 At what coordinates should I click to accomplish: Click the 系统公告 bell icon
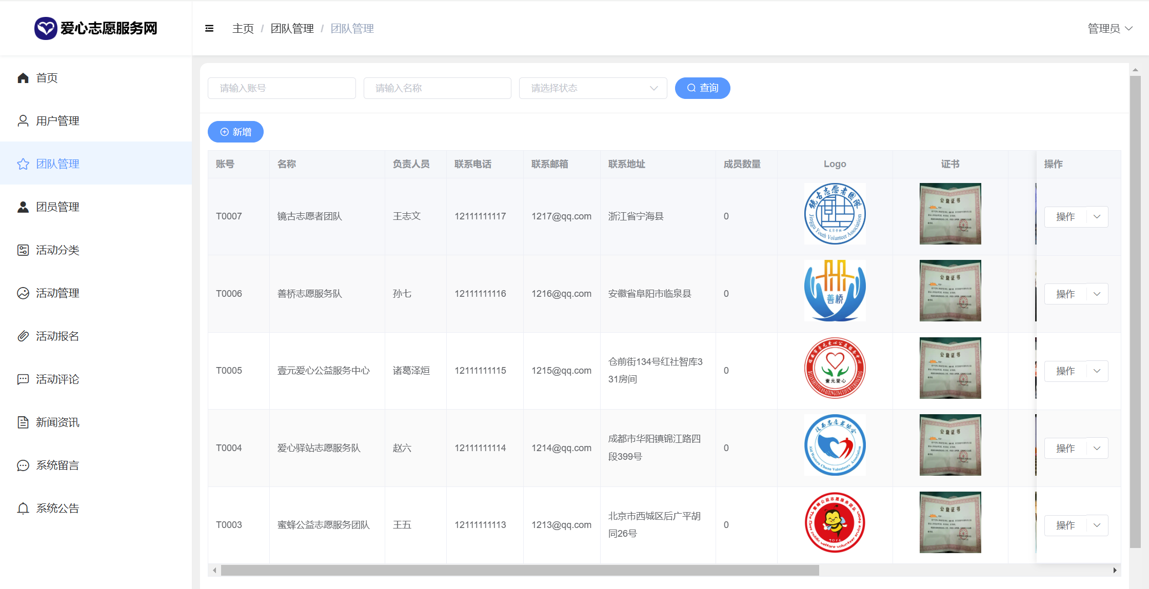23,509
